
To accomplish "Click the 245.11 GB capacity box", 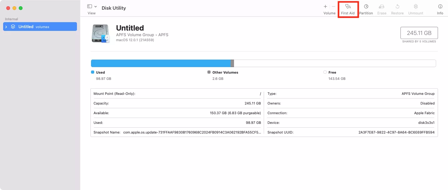I will [x=419, y=33].
